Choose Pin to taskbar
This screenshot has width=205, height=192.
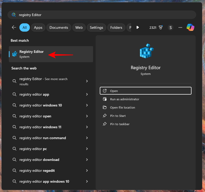click(x=119, y=124)
